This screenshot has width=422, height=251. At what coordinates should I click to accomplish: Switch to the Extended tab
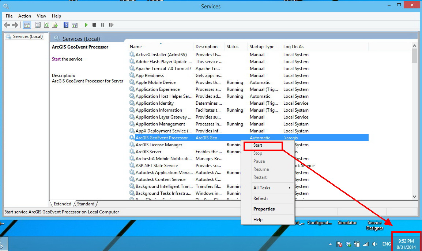tap(63, 204)
